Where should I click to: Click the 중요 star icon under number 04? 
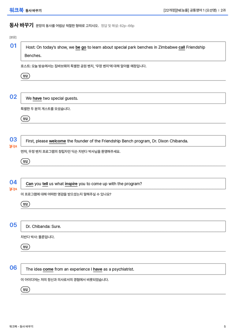[x=11, y=189]
